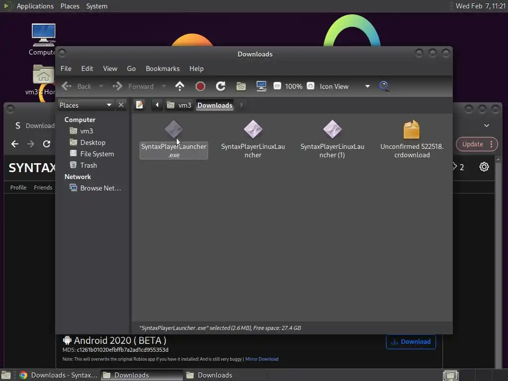The height and width of the screenshot is (381, 508).
Task: Click the 100% zoom level label
Action: point(294,86)
